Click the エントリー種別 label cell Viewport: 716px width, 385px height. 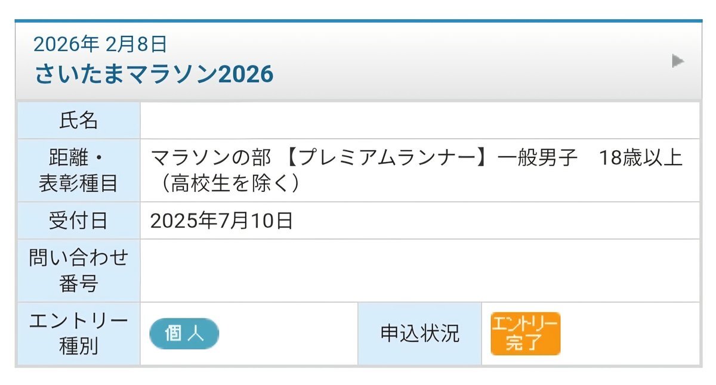(x=79, y=334)
